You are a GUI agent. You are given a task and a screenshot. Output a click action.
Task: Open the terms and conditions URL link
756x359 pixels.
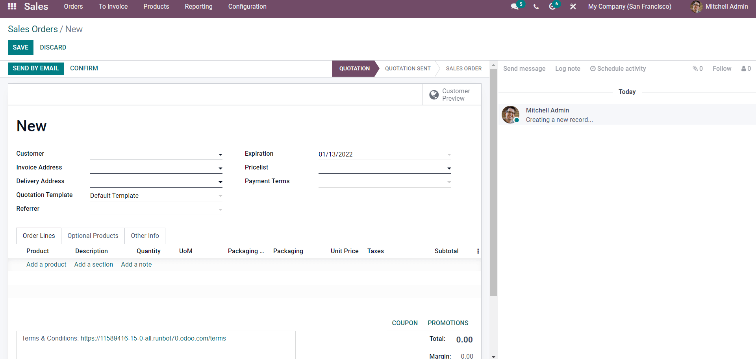click(x=153, y=339)
